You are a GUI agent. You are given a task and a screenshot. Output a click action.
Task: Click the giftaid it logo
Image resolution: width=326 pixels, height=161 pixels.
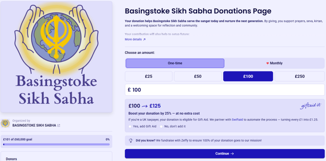click(310, 106)
